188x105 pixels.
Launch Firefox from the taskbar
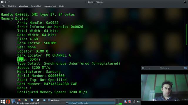19,100
